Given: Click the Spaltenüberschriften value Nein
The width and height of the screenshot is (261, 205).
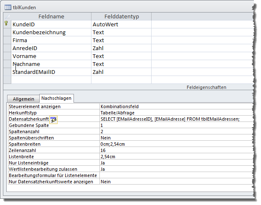Looking at the screenshot, I should pyautogui.click(x=175, y=138).
